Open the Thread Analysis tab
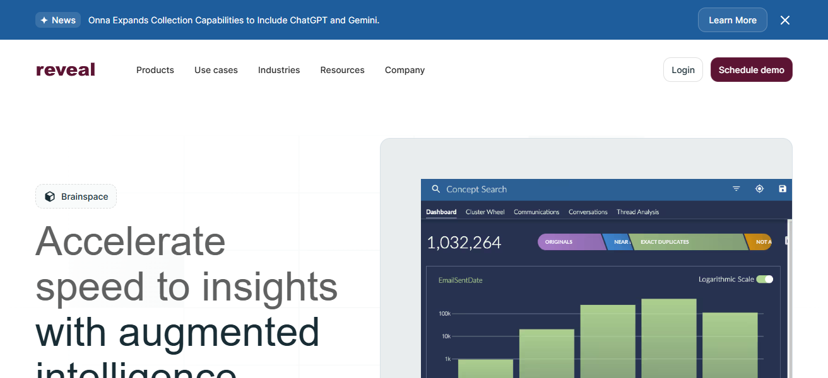The height and width of the screenshot is (378, 828). tap(637, 212)
